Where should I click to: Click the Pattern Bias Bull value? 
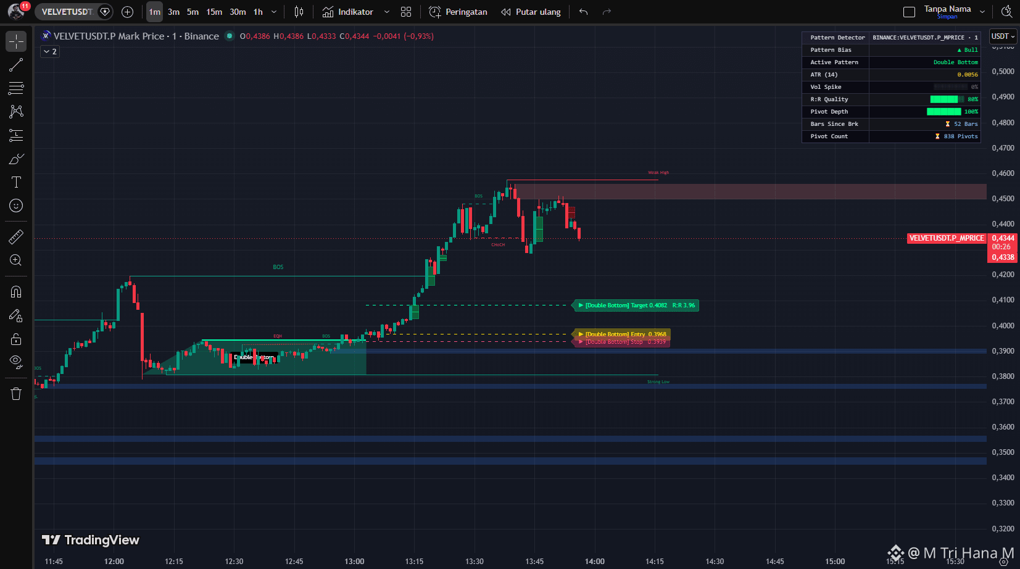968,50
